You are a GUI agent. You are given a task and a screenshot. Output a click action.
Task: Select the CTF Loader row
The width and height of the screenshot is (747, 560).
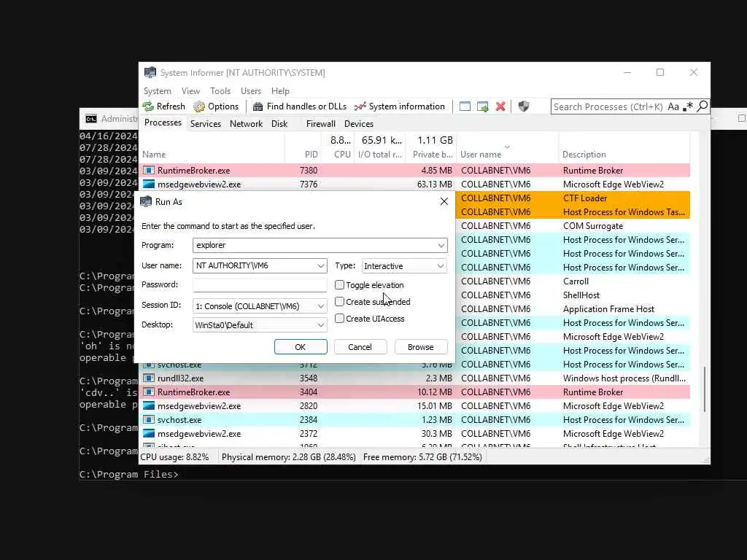pos(573,198)
